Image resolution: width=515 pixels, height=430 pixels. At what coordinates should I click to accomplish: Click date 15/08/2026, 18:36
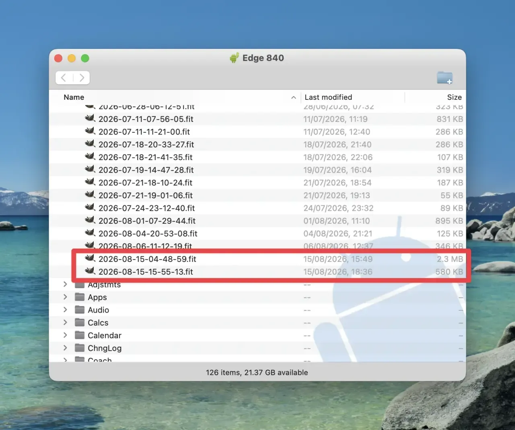click(338, 272)
